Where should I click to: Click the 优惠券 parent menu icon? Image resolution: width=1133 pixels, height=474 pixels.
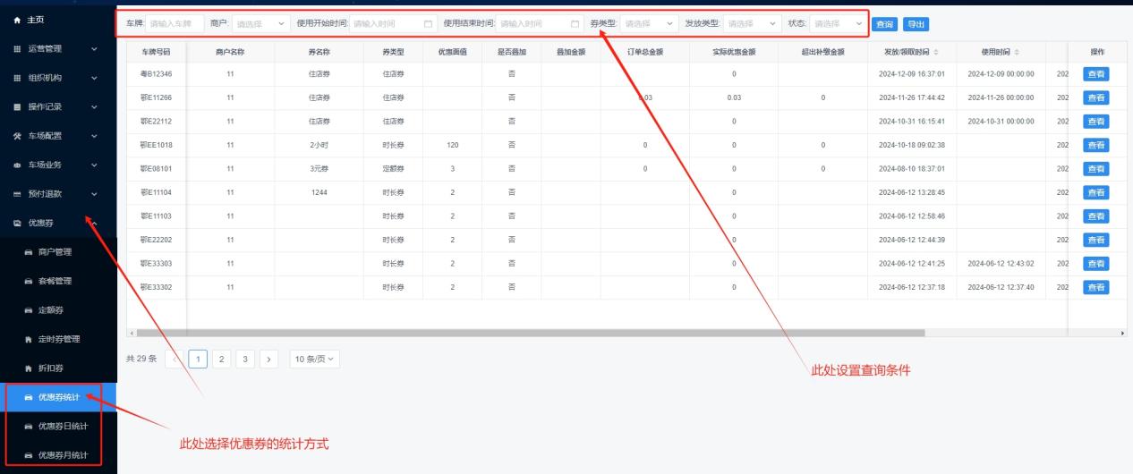coord(17,223)
